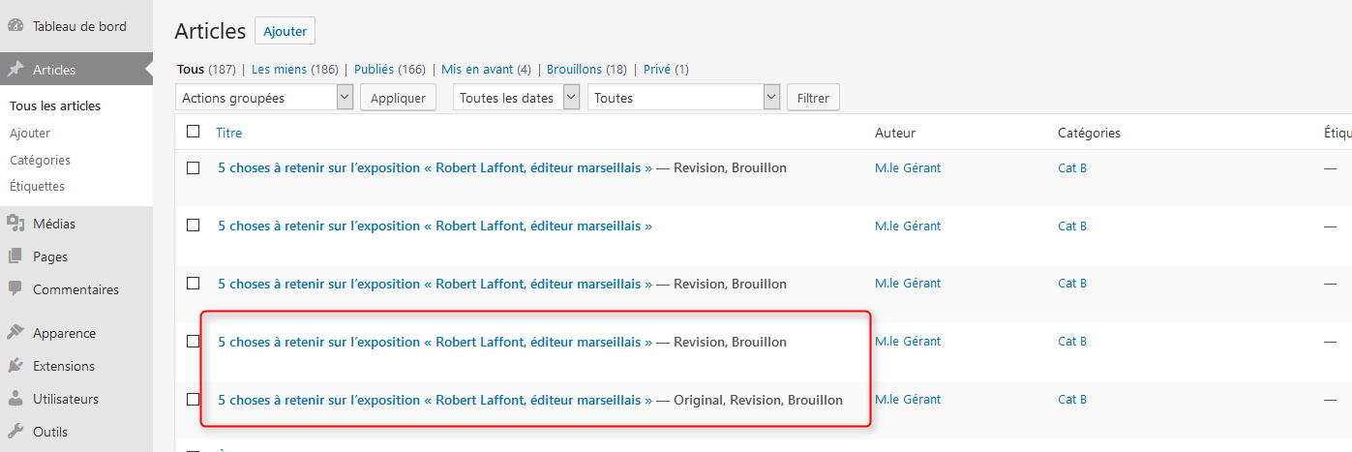This screenshot has height=452, width=1352.
Task: Click the Utilisateurs person icon
Action: 15,399
